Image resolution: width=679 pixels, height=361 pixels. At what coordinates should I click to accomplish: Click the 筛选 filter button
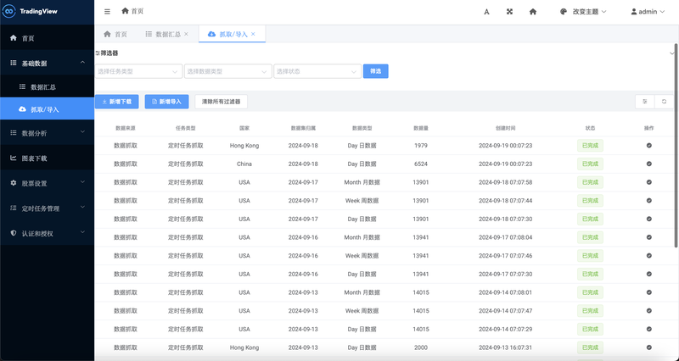pyautogui.click(x=375, y=71)
